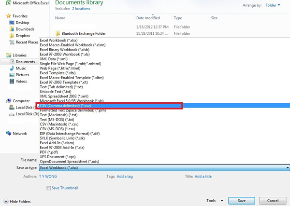Sort by the Name column header

60,18
